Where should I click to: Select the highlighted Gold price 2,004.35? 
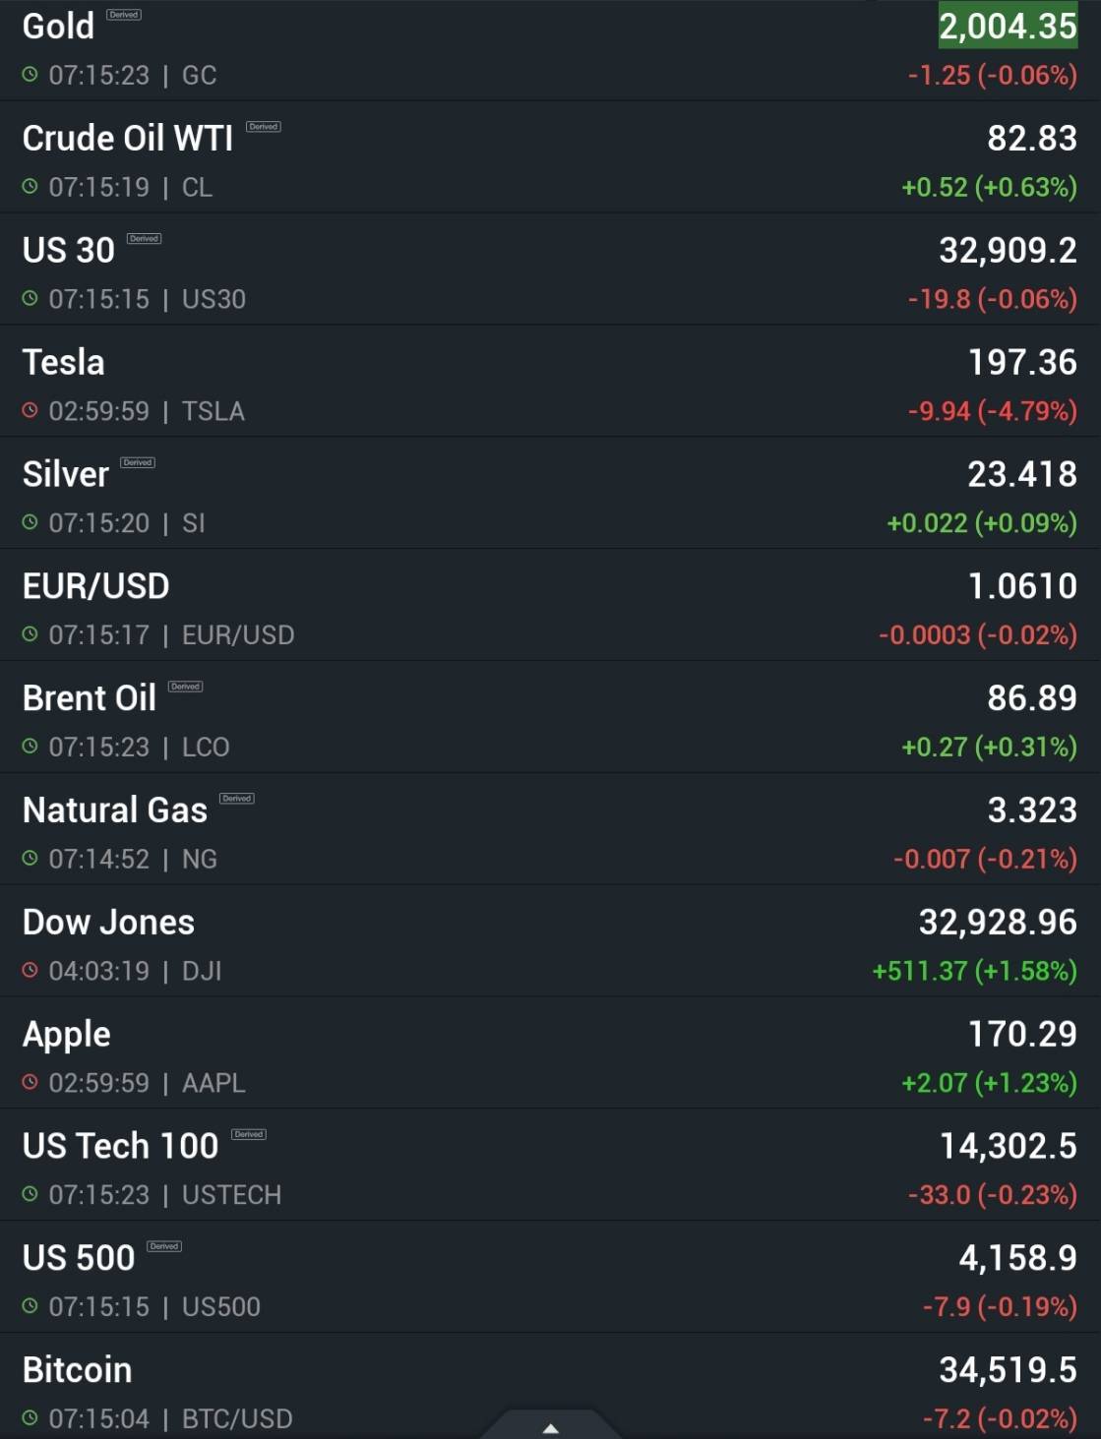pyautogui.click(x=1008, y=27)
